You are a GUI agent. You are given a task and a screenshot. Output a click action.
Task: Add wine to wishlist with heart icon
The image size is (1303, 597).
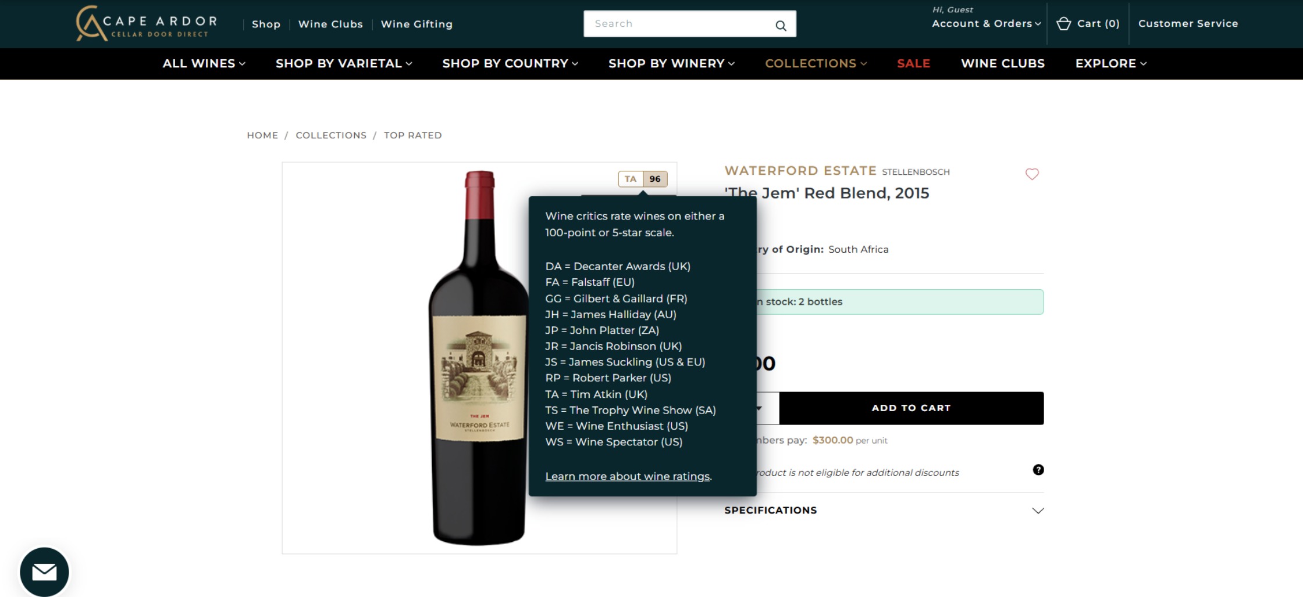tap(1032, 174)
